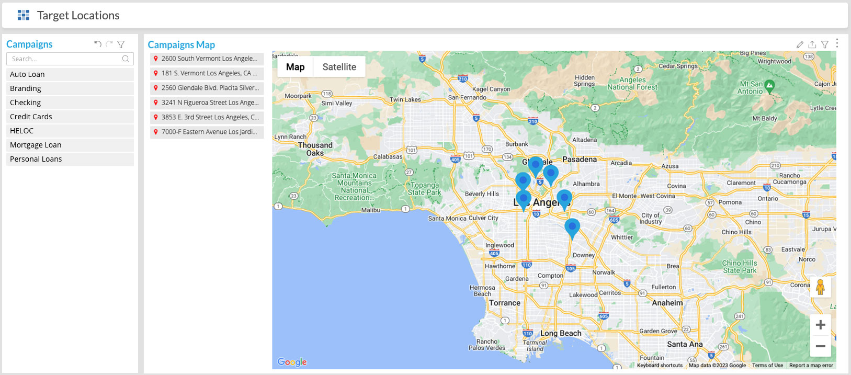Viewport: 851px width, 375px height.
Task: Click the grid icon beside Target Locations
Action: tap(24, 15)
